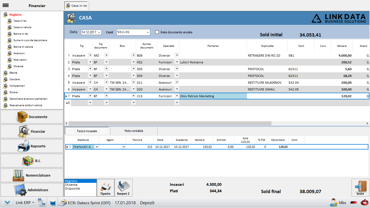This screenshot has width=370, height=208.
Task: Select Facturi incasate tab
Action: 87,131
